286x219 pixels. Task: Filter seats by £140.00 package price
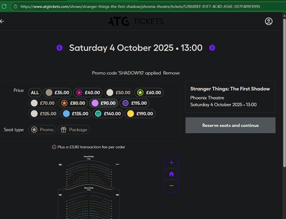tap(108, 114)
